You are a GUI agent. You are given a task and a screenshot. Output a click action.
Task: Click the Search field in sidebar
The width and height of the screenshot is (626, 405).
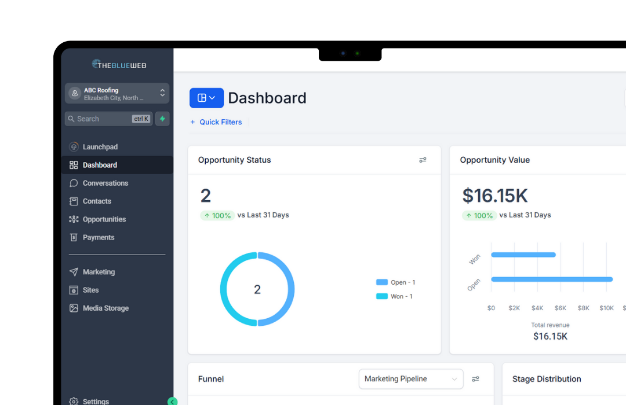coord(108,119)
